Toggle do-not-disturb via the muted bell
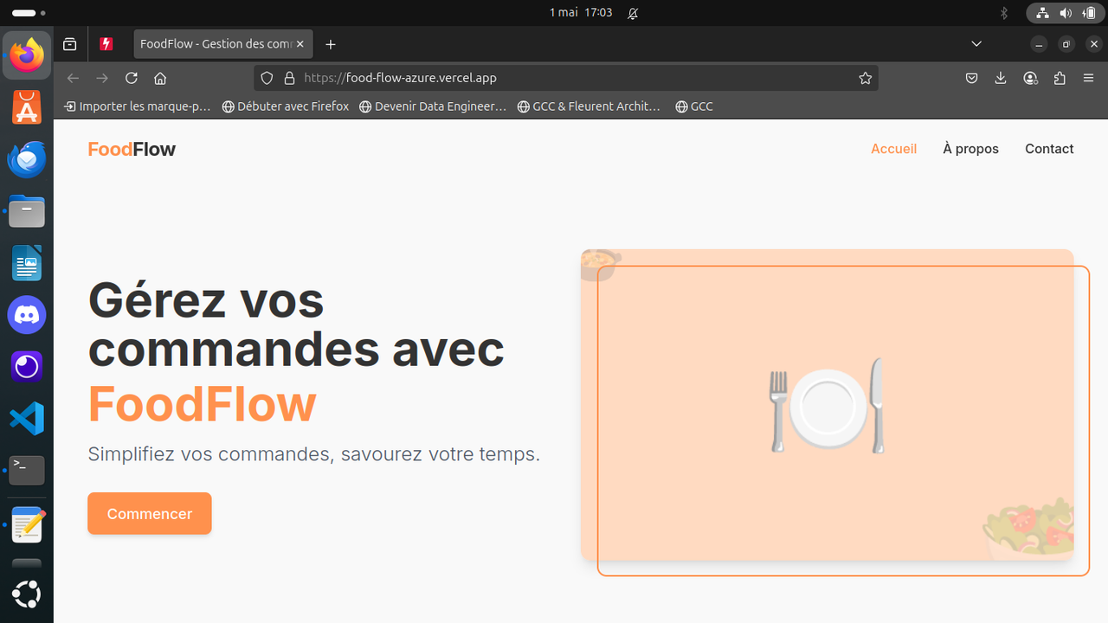1108x623 pixels. 633,13
